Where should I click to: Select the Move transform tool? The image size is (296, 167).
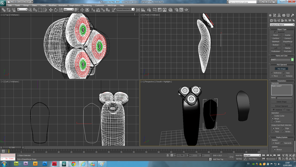(51, 10)
